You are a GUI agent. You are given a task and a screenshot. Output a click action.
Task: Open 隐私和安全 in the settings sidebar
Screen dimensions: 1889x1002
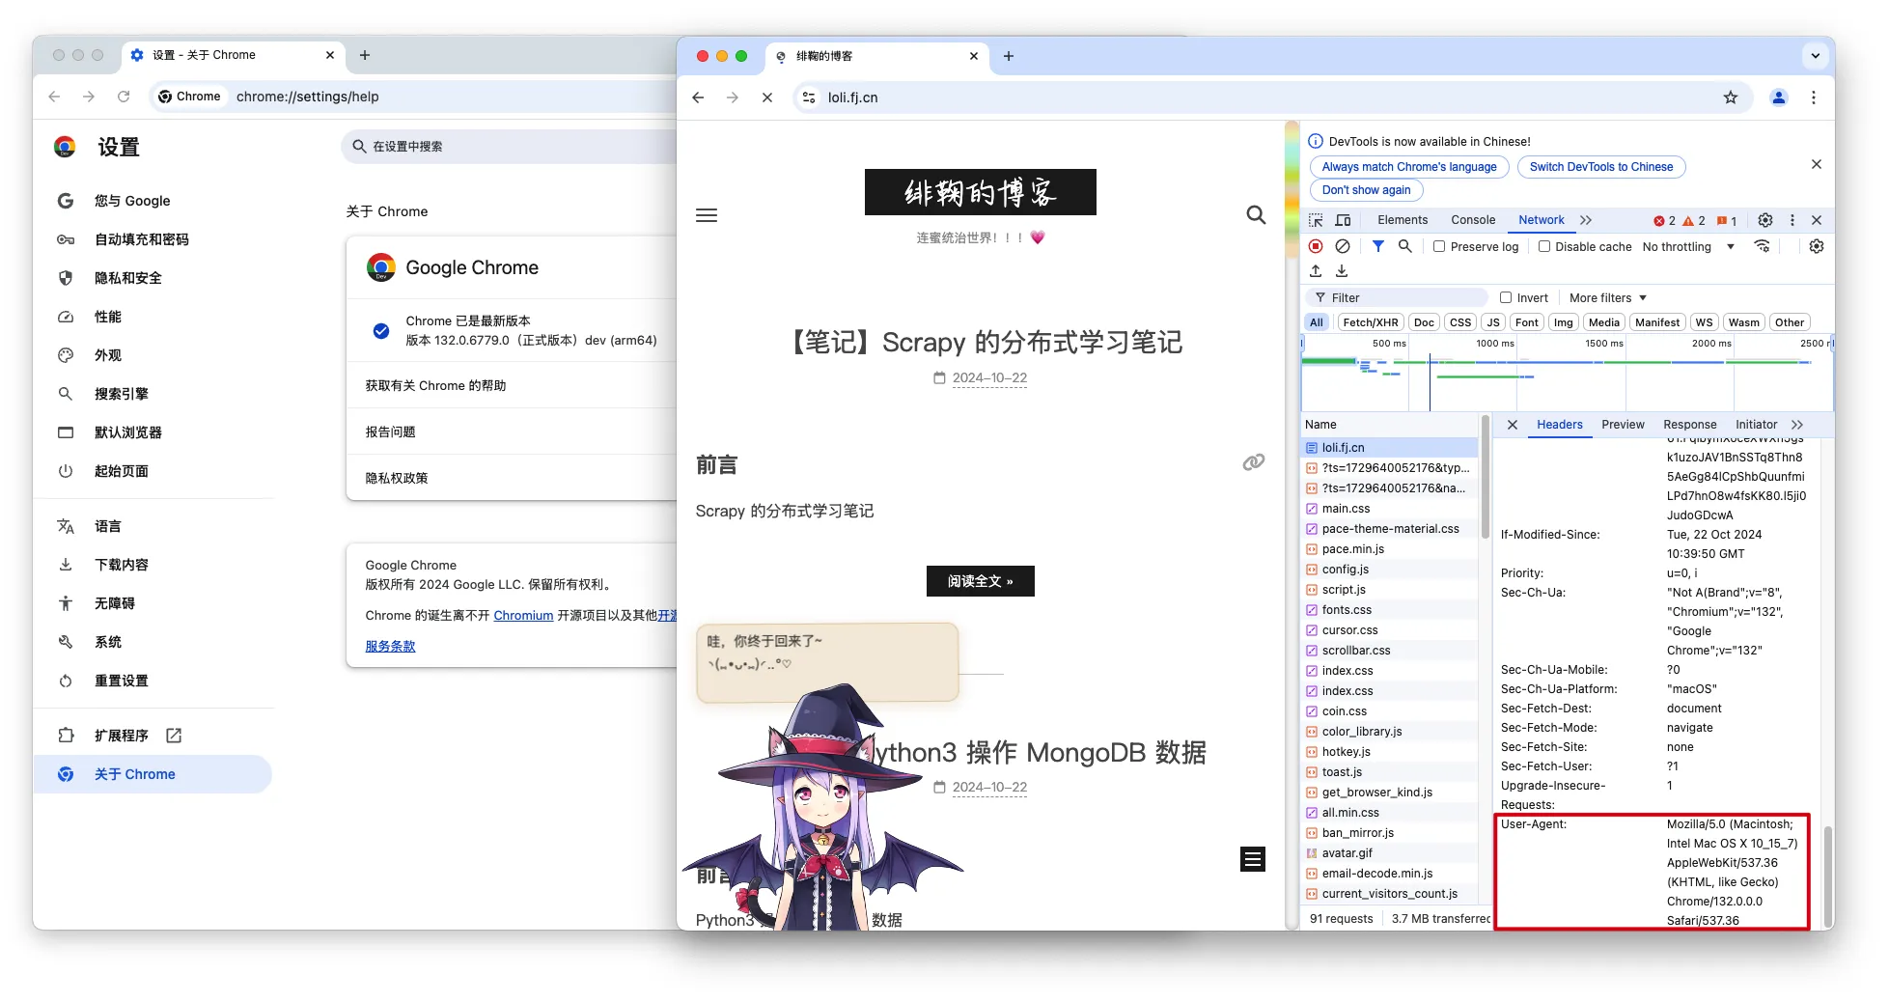point(128,278)
